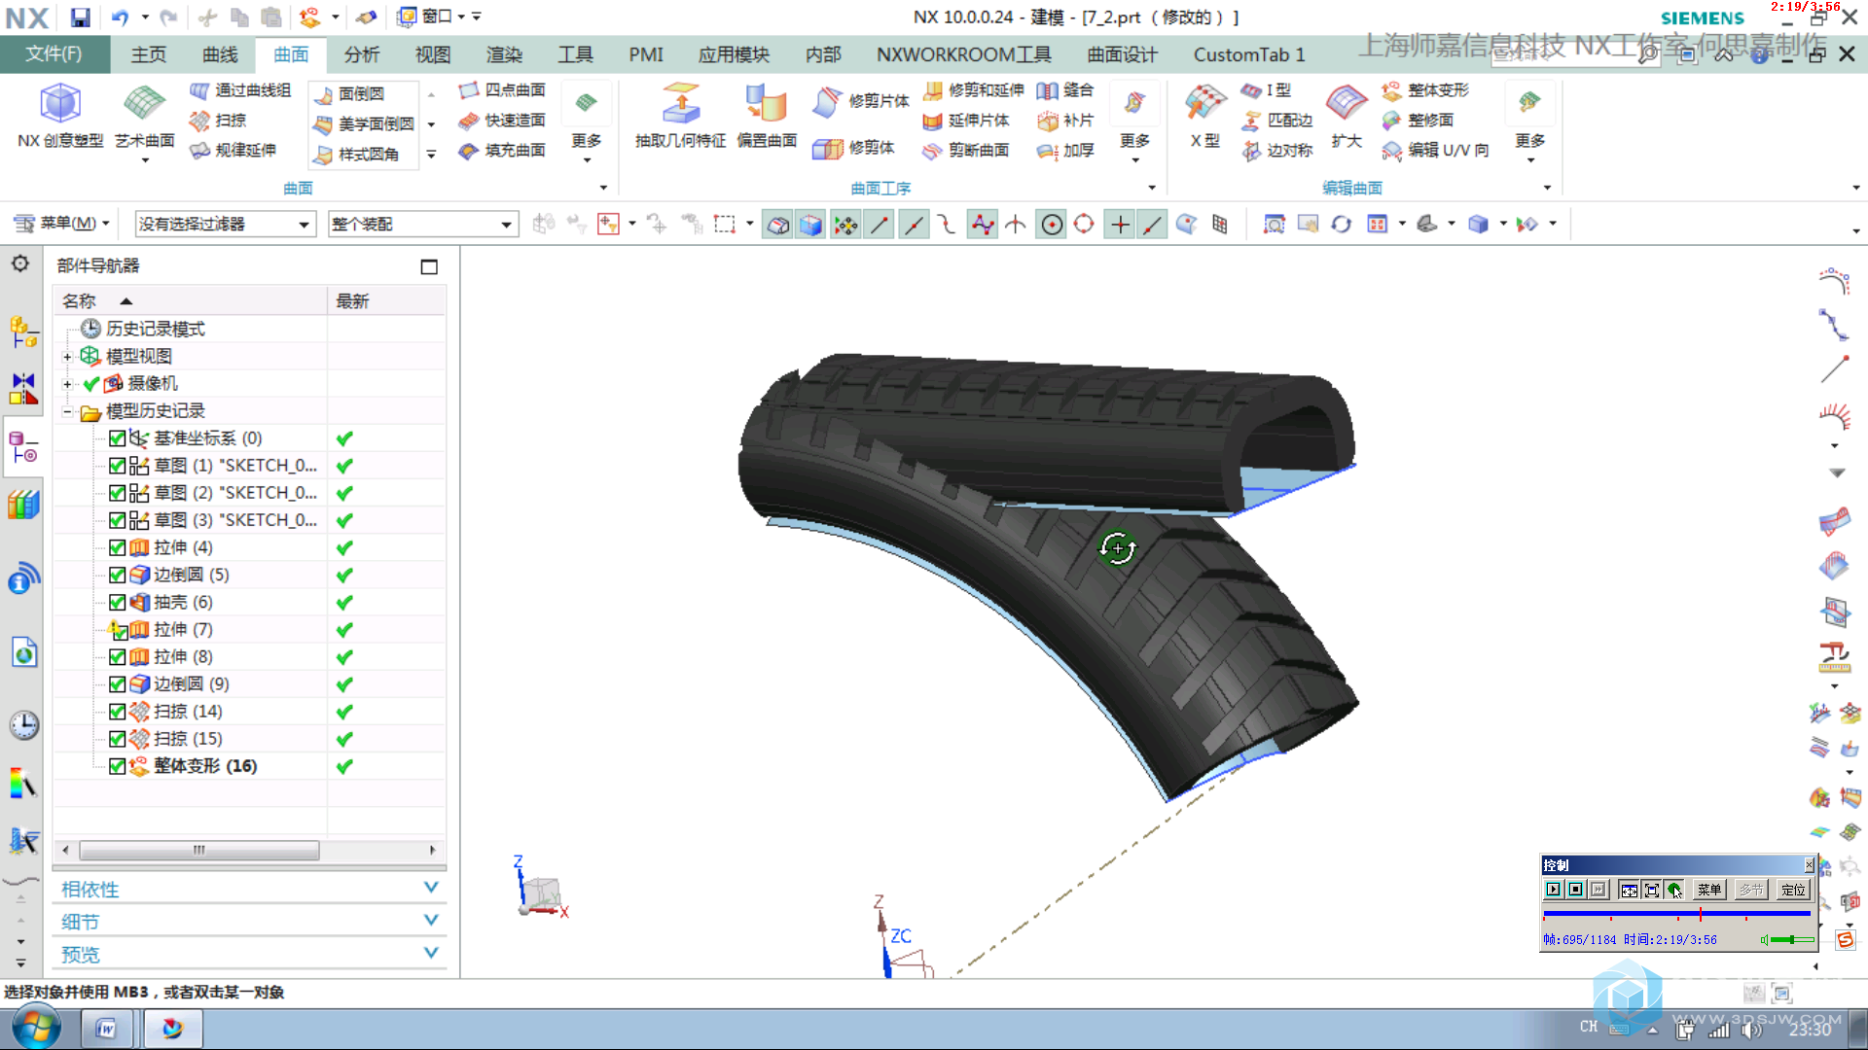Screen dimensions: 1868x1050
Task: Toggle checkbox for 抽壳 (6)
Action: pyautogui.click(x=117, y=603)
